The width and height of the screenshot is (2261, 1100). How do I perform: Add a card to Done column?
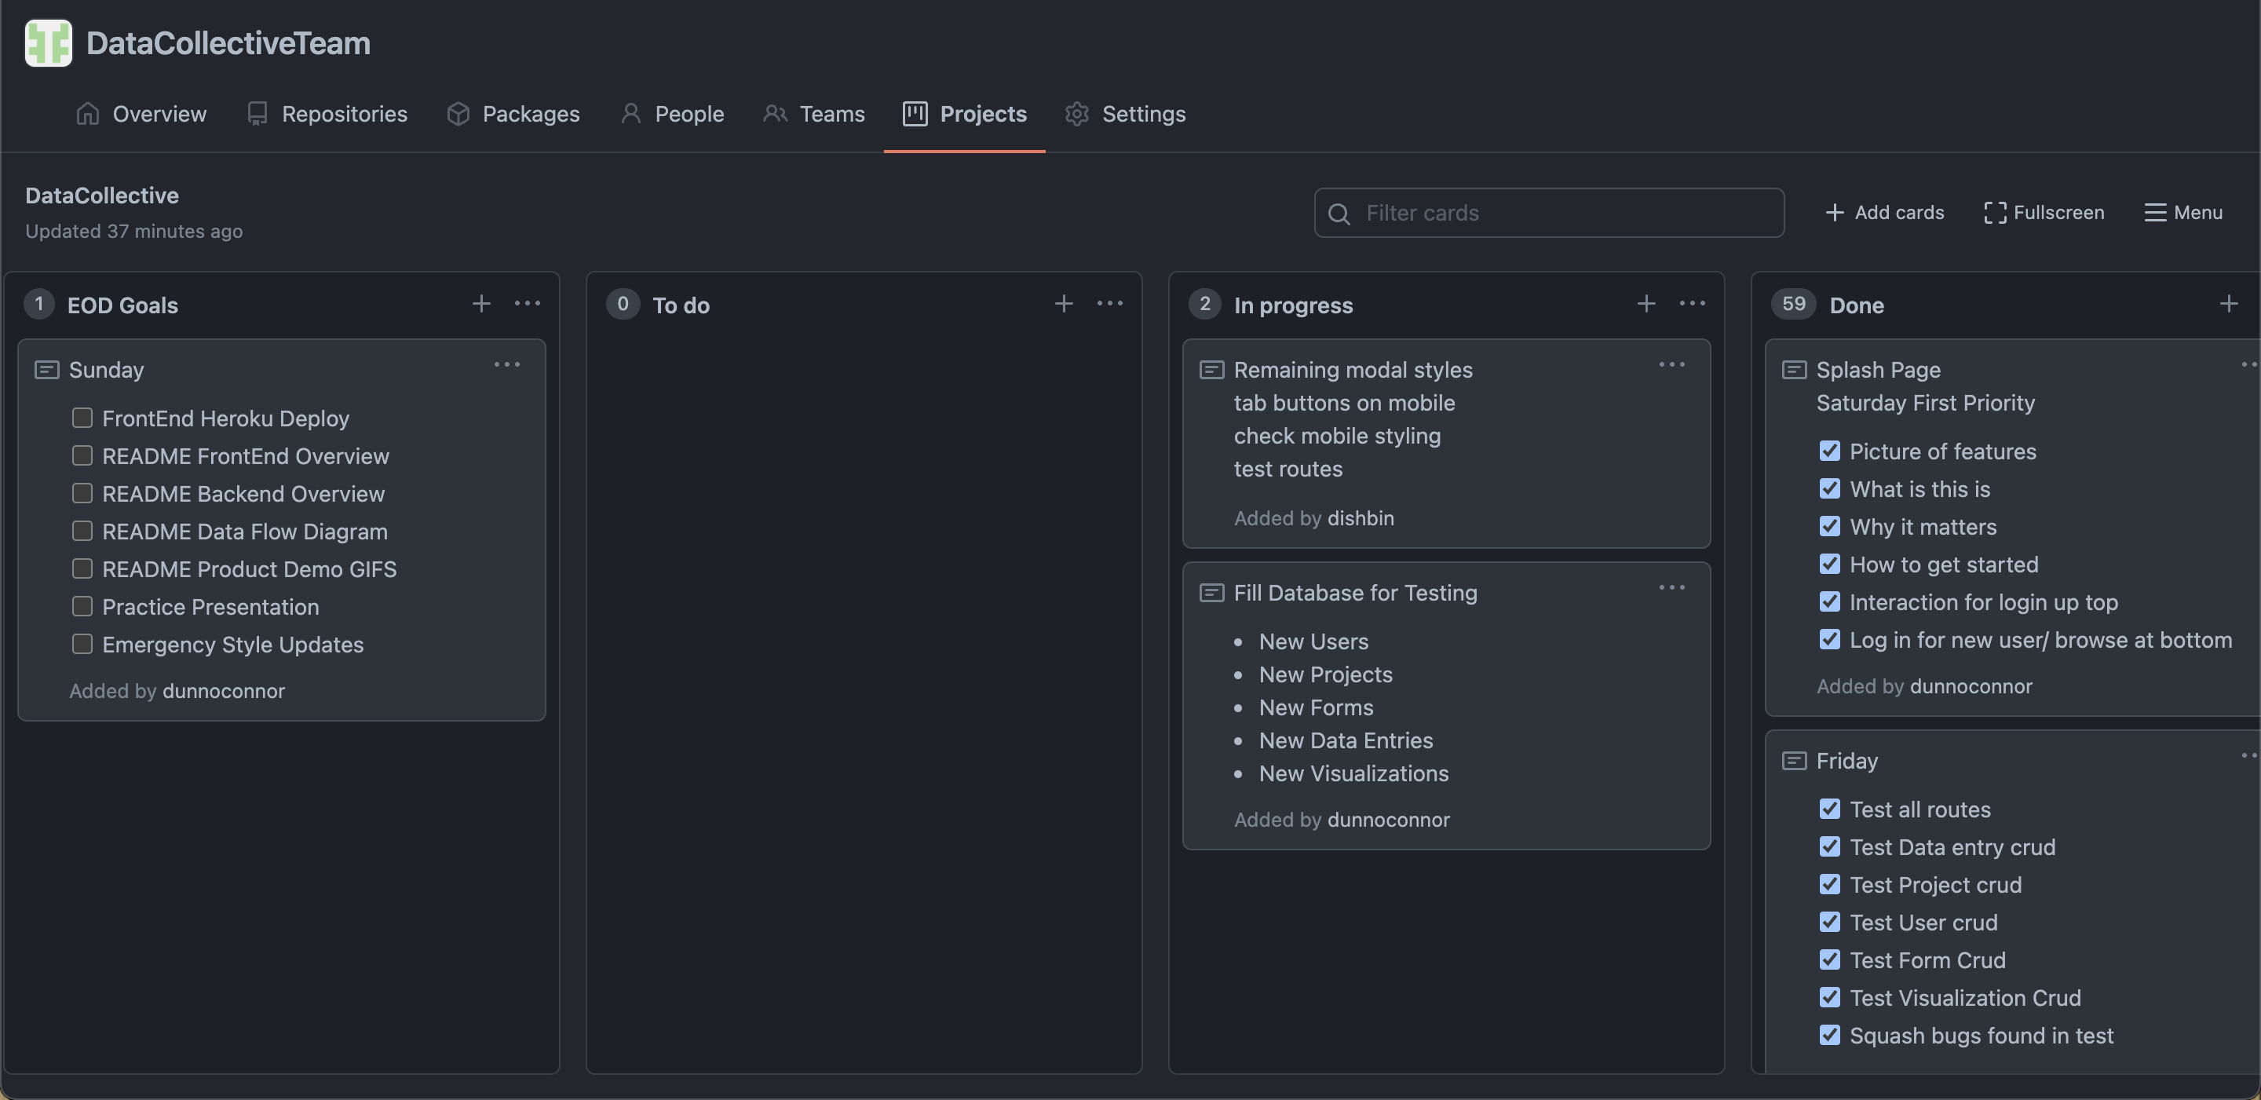2229,304
